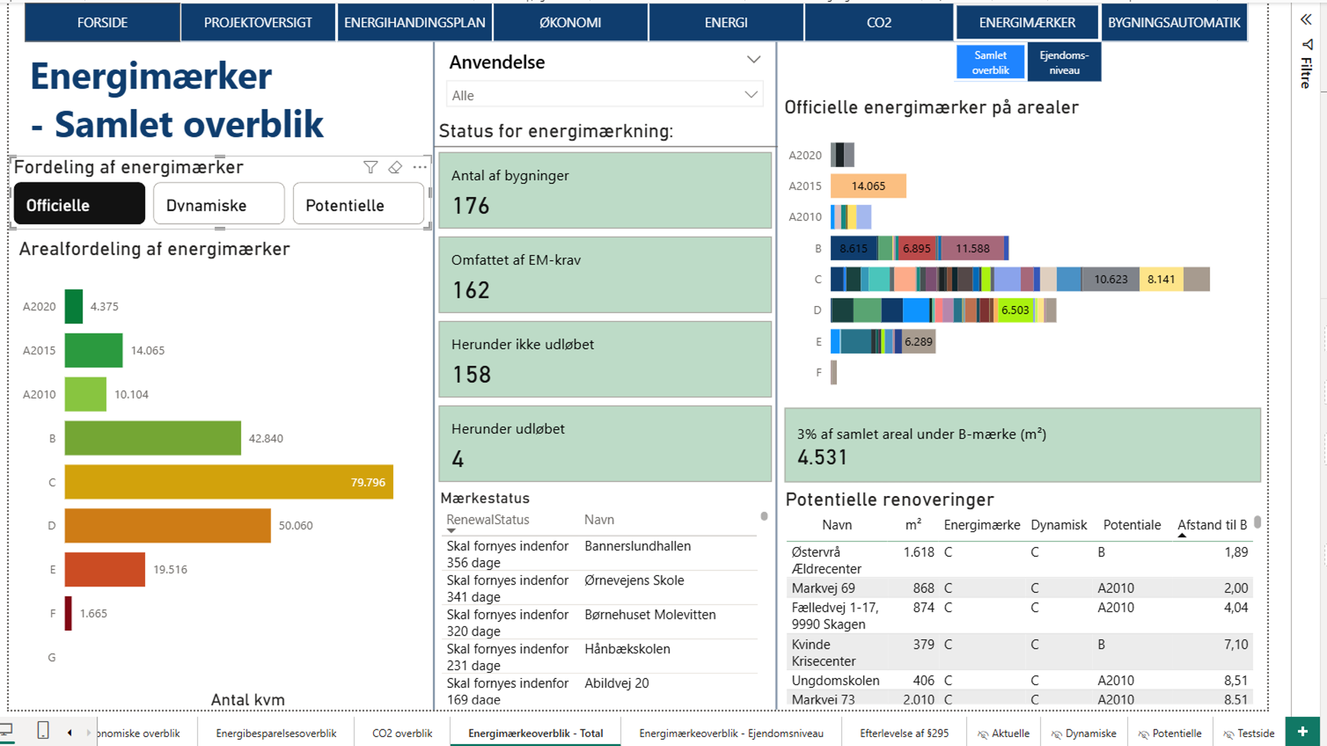
Task: Click the eraser clear selections icon
Action: tap(395, 167)
